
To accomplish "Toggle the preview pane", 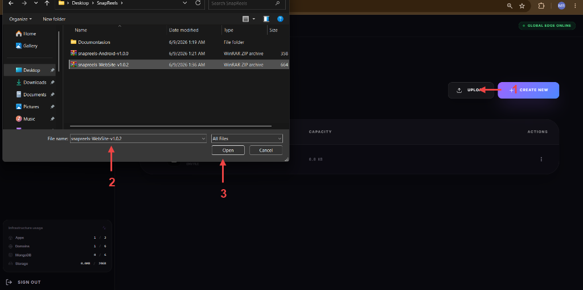I will [x=266, y=19].
